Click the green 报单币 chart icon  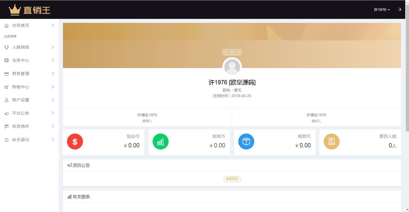tap(161, 142)
